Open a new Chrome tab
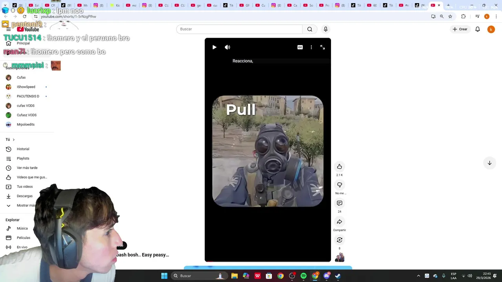 coord(448,5)
